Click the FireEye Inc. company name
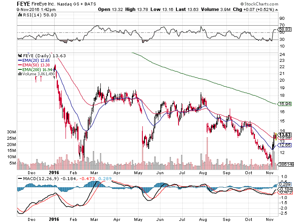The height and width of the screenshot is (223, 294). pyautogui.click(x=44, y=4)
